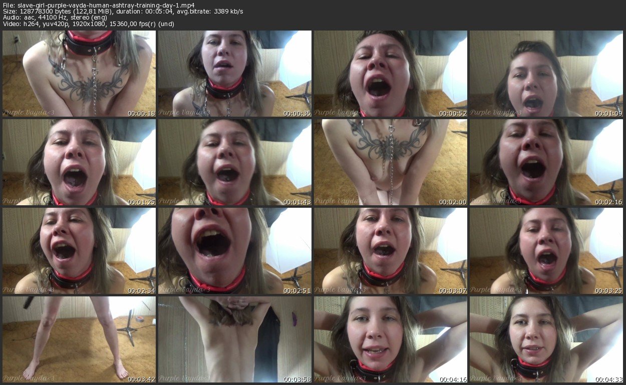Screen dimensions: 626x385
Task: Click the File name line in header
Action: pyautogui.click(x=98, y=6)
